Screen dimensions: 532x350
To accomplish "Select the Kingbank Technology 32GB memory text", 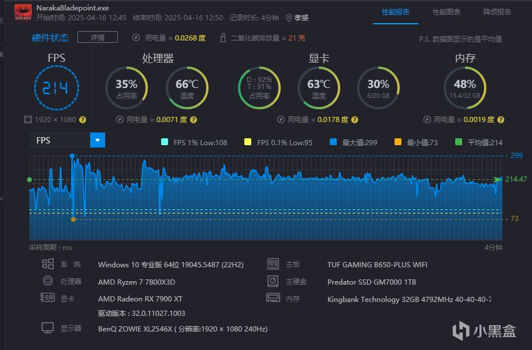I will pos(409,299).
